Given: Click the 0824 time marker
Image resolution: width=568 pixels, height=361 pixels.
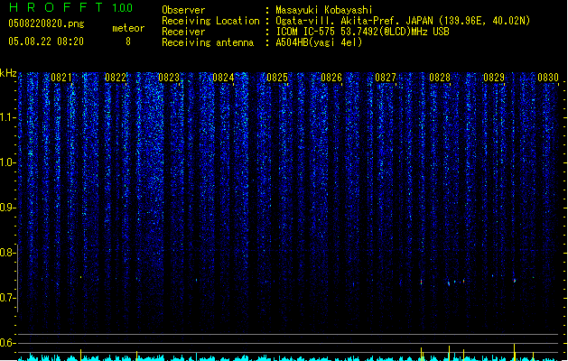Looking at the screenshot, I should pos(223,78).
